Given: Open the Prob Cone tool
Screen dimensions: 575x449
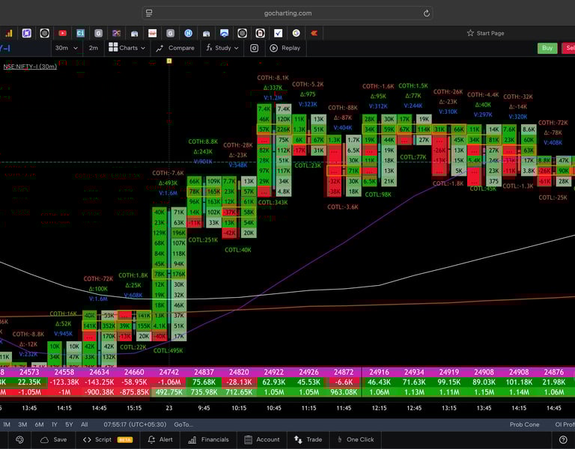Looking at the screenshot, I should (524, 424).
